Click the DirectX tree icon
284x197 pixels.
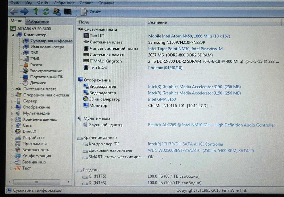18,131
